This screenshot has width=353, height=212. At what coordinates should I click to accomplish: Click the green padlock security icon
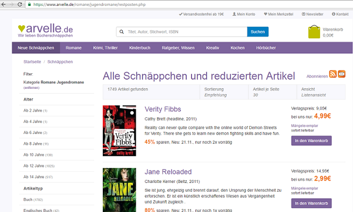pos(29,4)
